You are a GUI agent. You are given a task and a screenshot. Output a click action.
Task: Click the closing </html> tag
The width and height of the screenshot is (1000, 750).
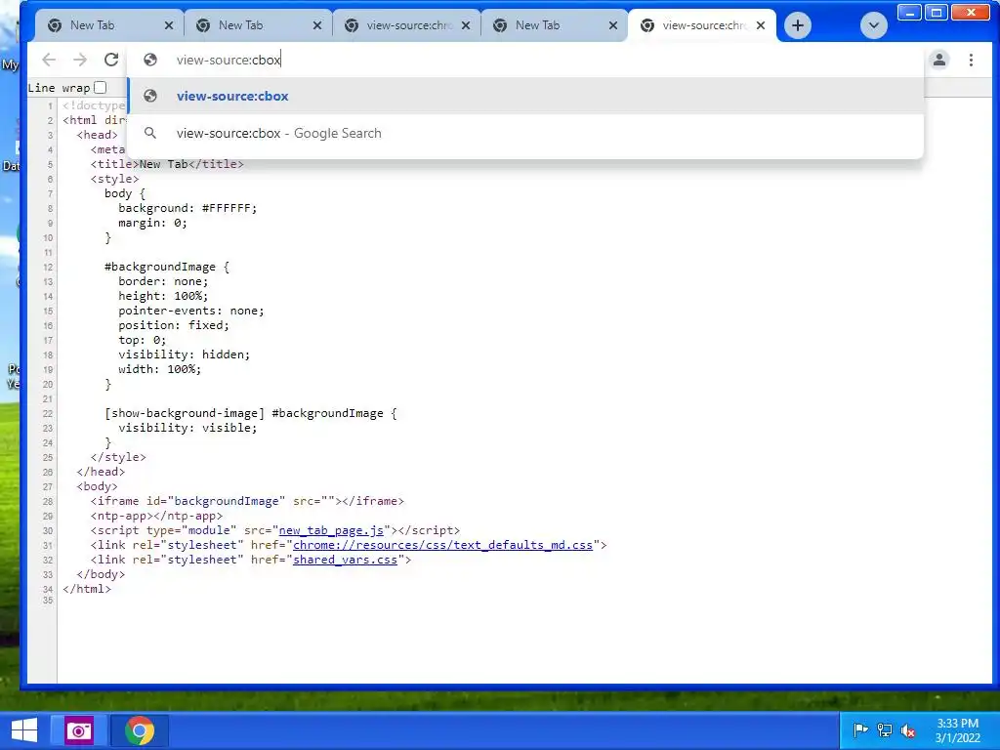87,589
